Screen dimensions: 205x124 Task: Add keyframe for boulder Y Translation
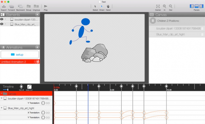(43, 103)
